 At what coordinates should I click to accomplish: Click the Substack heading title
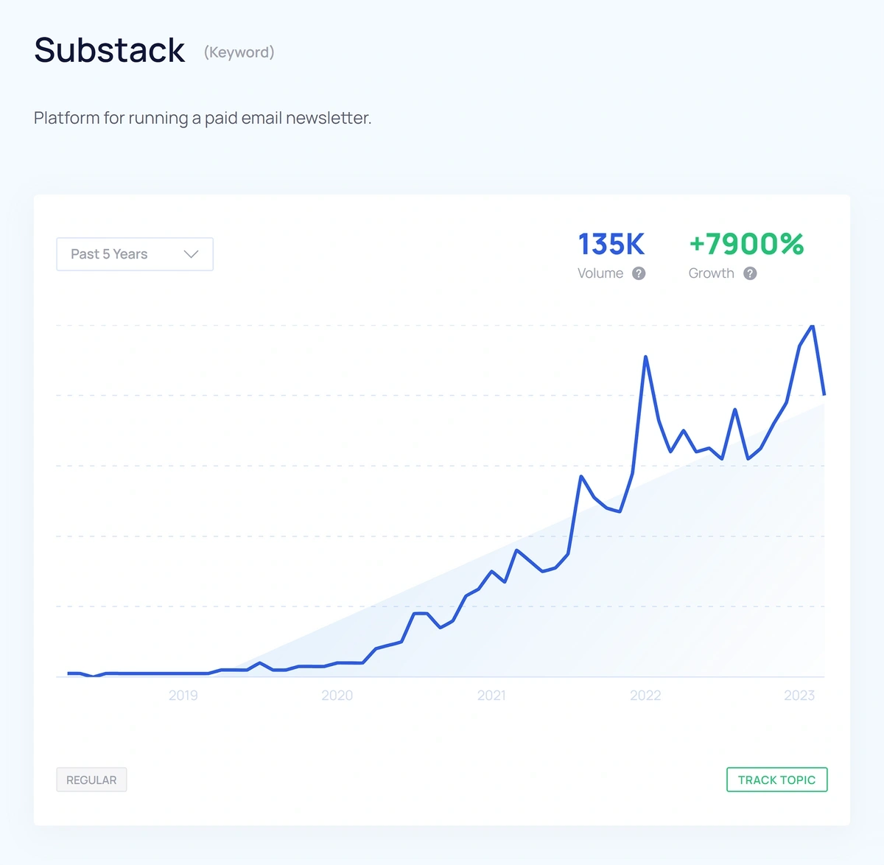click(110, 50)
